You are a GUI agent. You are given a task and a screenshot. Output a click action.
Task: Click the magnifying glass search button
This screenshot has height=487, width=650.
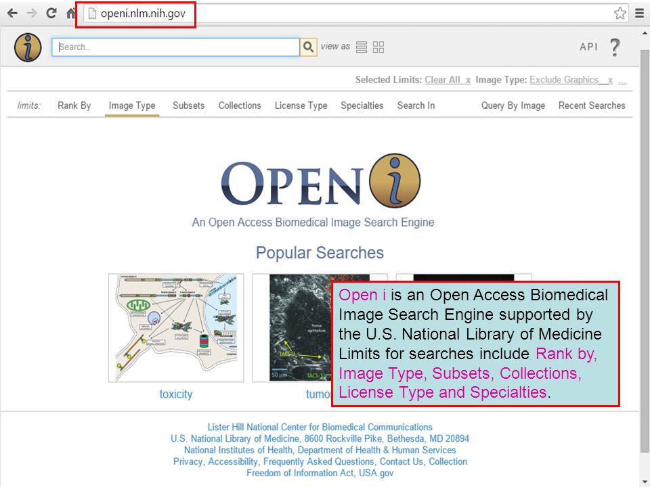tap(309, 47)
